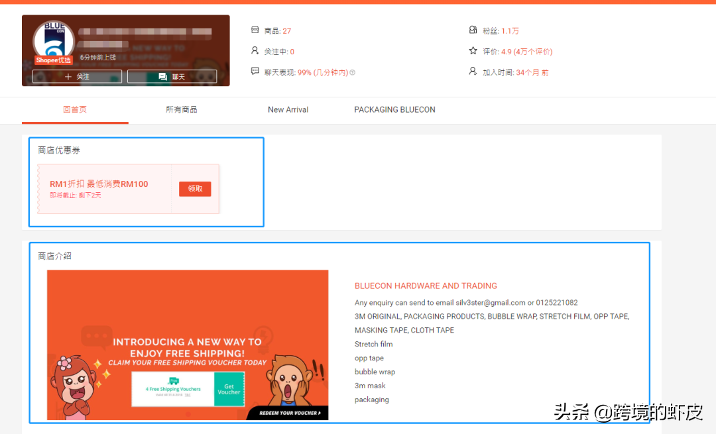
Task: Switch to 回首页 tab
Action: [75, 109]
